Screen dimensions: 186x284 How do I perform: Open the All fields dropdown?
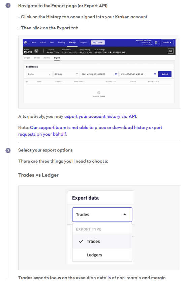click(66, 74)
